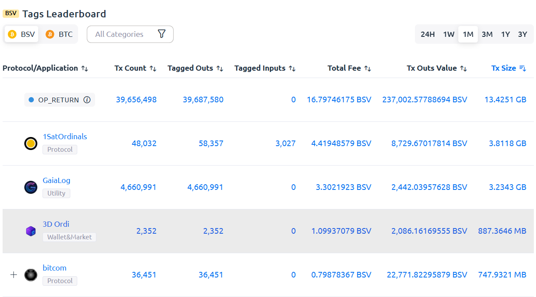Select the 24H time range
Viewport: 536px width, 297px height.
click(427, 34)
